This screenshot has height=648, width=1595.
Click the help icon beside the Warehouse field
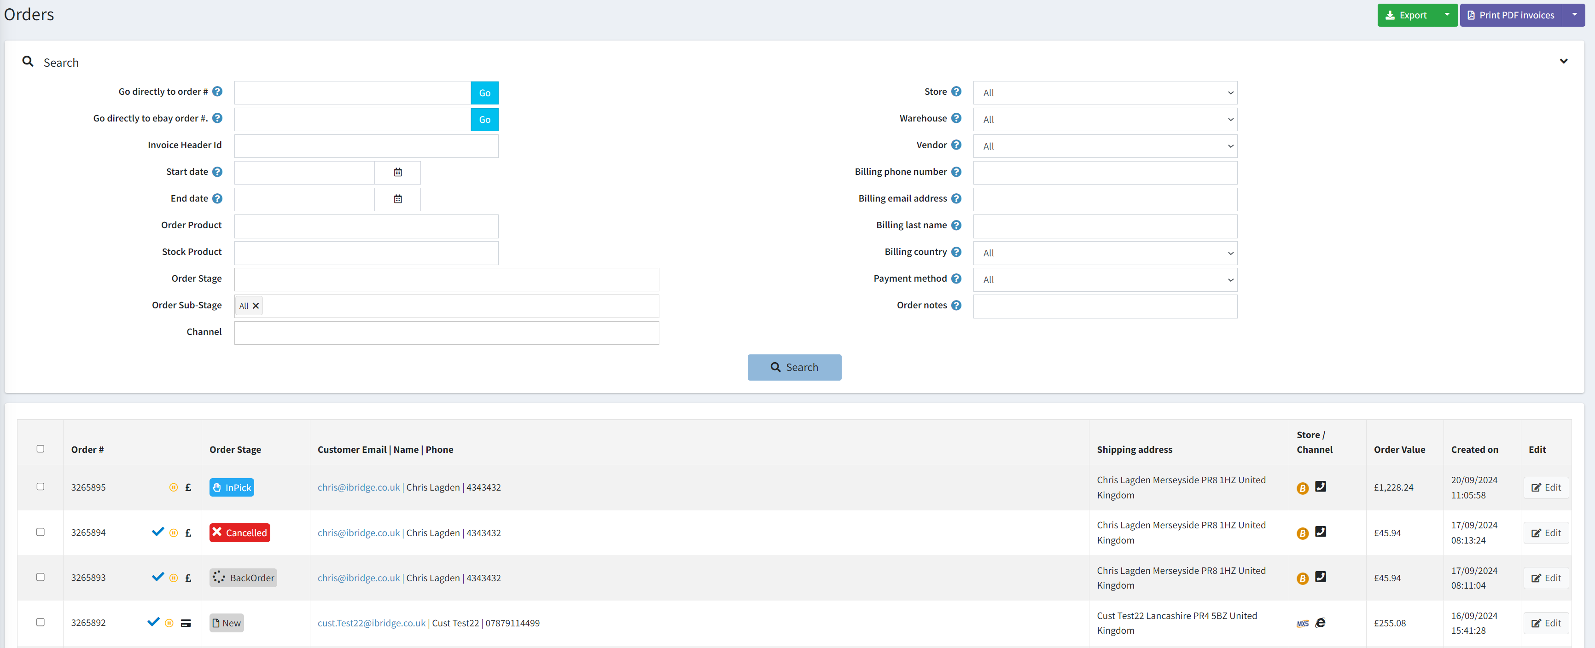click(957, 118)
